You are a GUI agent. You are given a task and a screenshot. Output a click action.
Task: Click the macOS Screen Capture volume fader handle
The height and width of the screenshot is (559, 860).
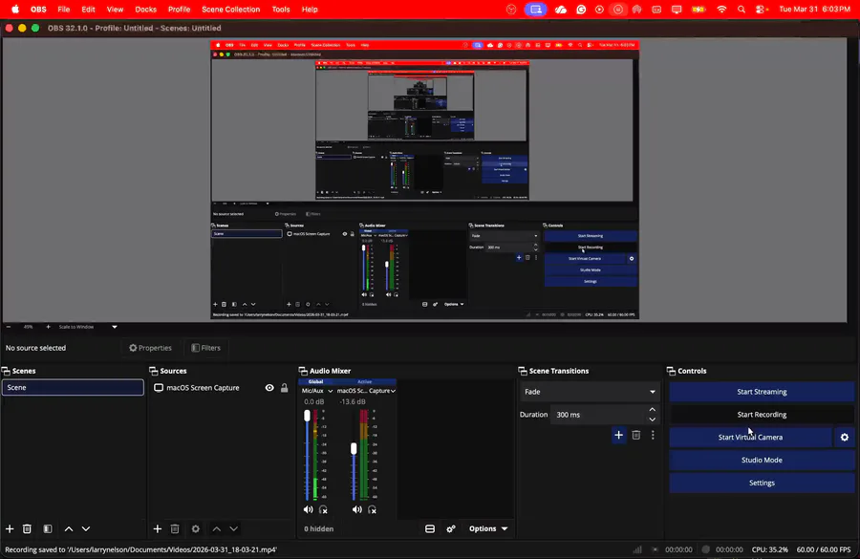(x=354, y=449)
